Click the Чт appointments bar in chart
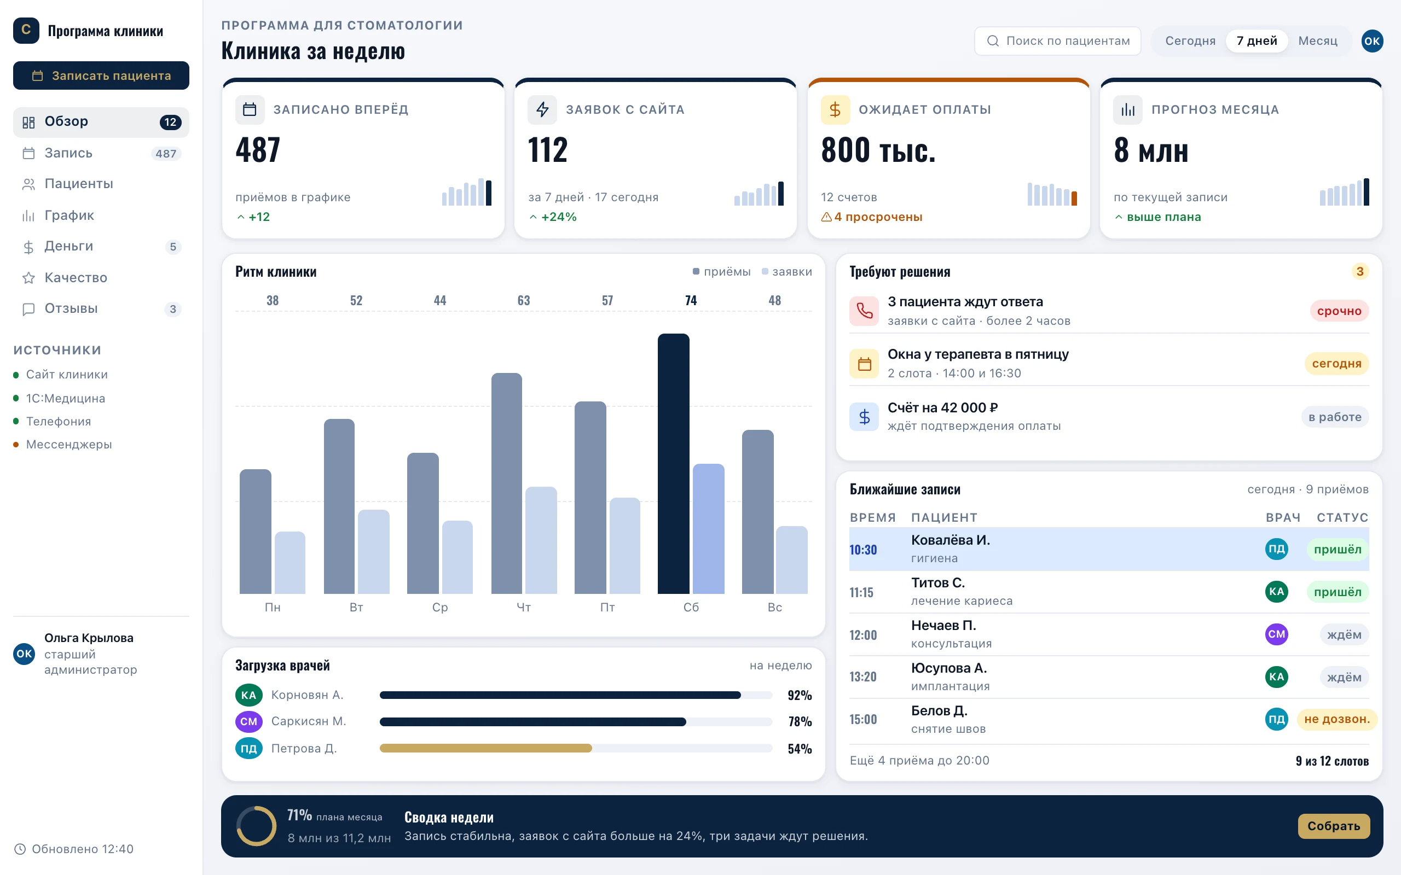The height and width of the screenshot is (875, 1401). pos(507,483)
